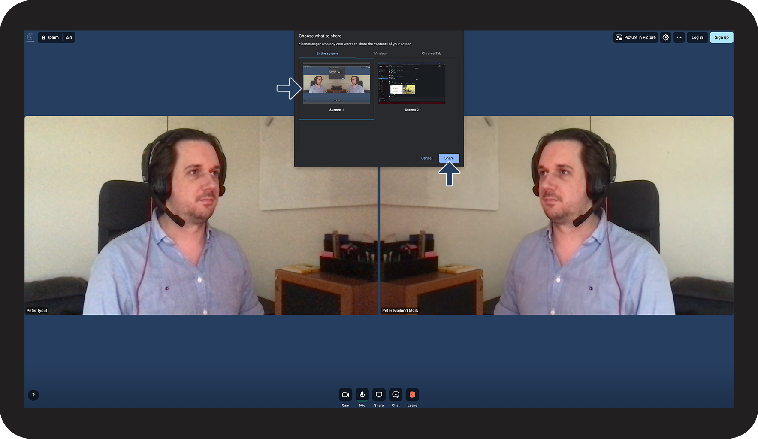Viewport: 758px width, 439px height.
Task: Select the Entire screen tab
Action: point(327,54)
